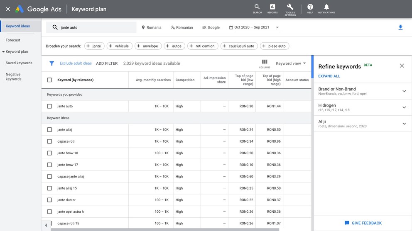This screenshot has height=231, width=412.
Task: Download keyword ideas with the download icon
Action: [400, 27]
